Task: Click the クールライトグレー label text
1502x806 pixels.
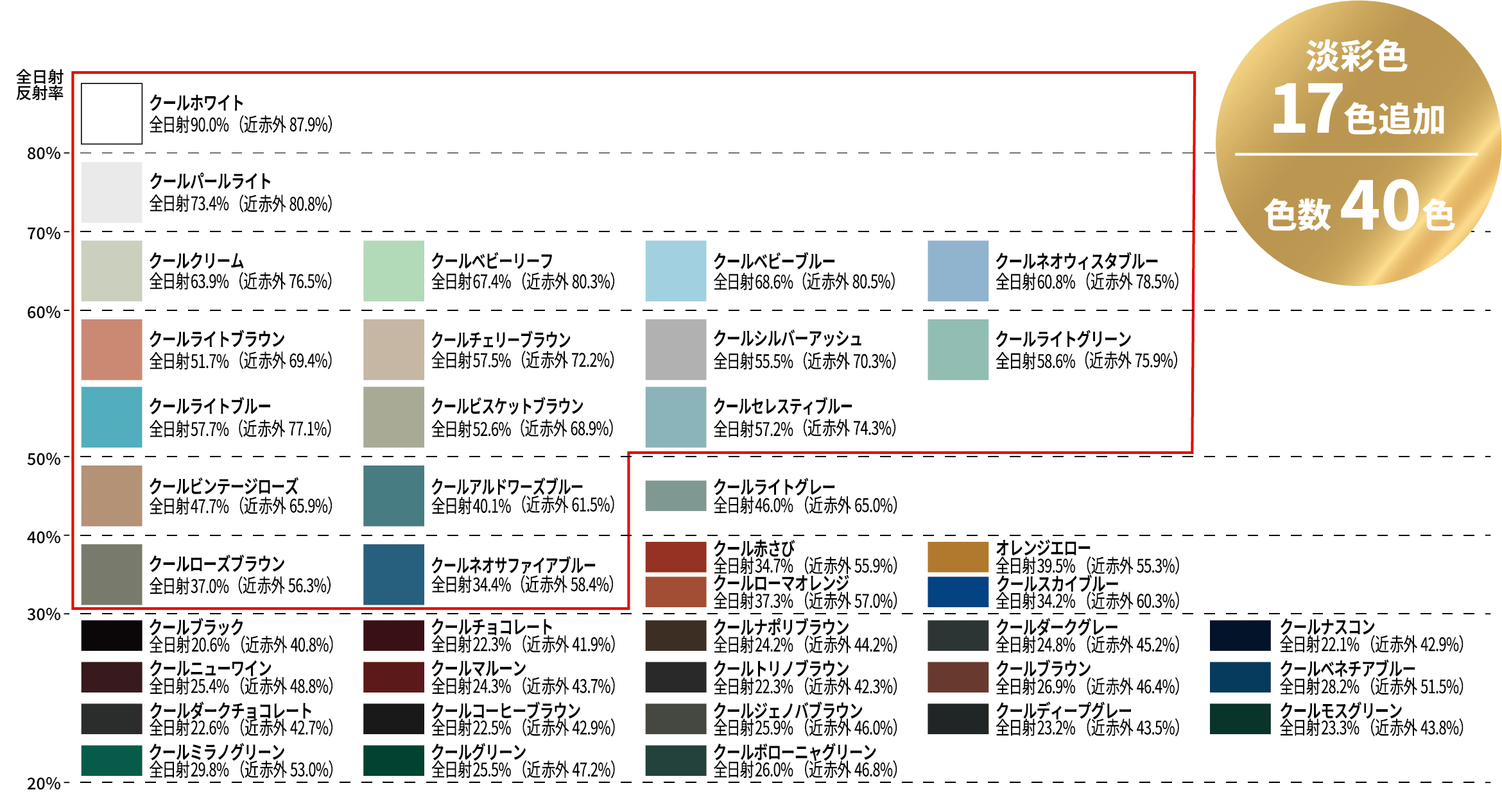Action: (x=774, y=487)
